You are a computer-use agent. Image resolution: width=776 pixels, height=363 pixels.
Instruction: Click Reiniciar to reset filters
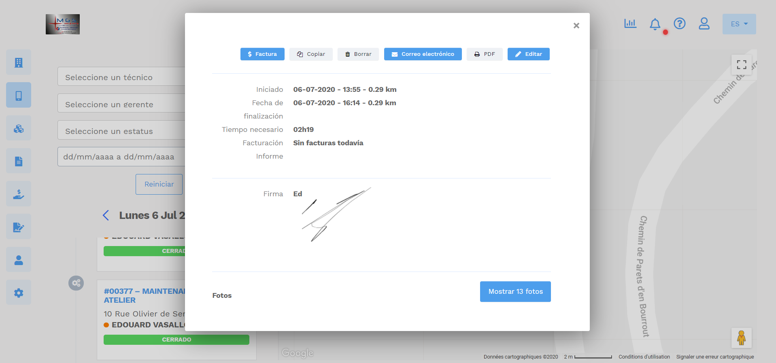tap(159, 184)
